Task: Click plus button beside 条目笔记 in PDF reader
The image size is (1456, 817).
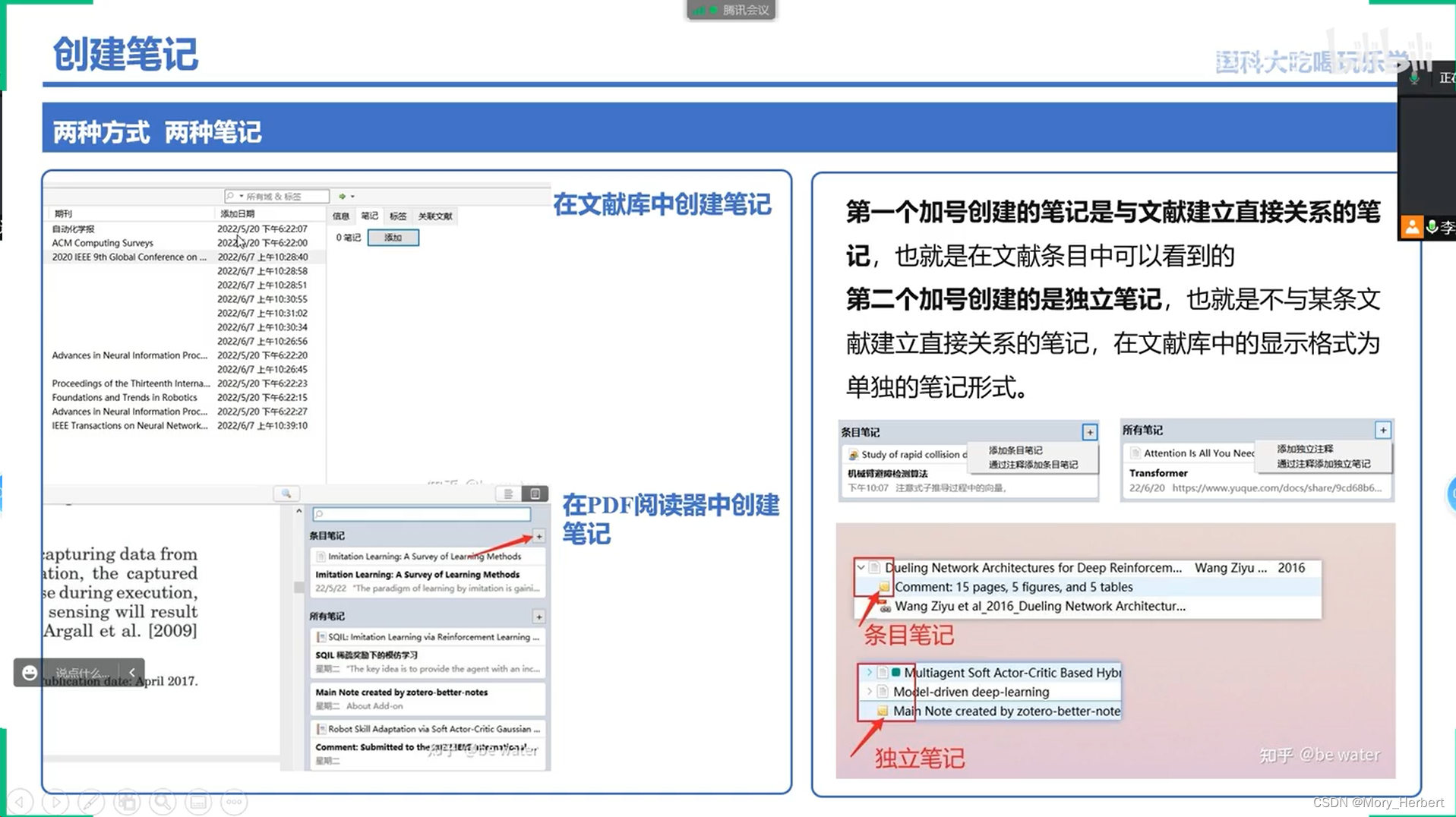Action: tap(538, 536)
